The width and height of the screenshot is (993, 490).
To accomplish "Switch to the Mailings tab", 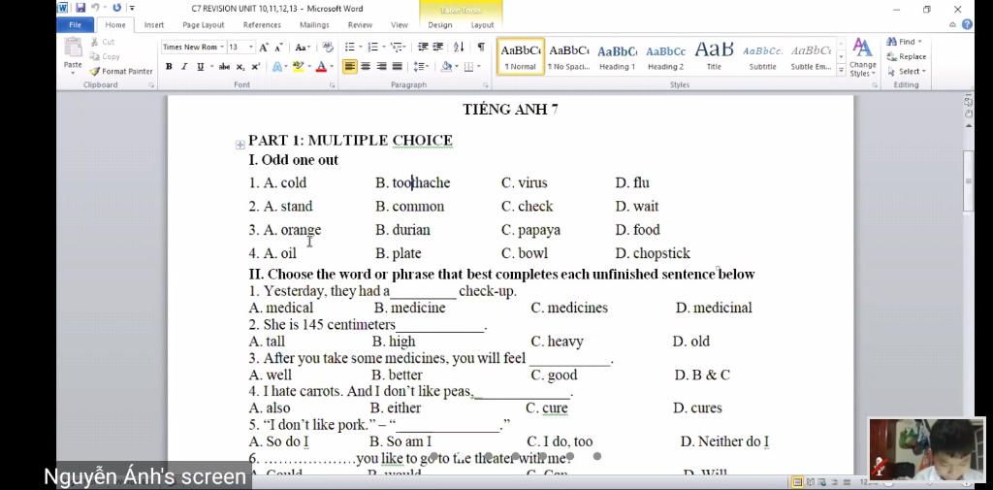I will tap(314, 25).
